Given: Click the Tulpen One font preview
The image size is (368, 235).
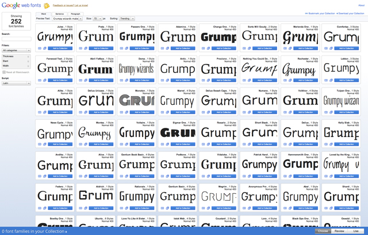Looking at the screenshot, I should tap(341, 101).
